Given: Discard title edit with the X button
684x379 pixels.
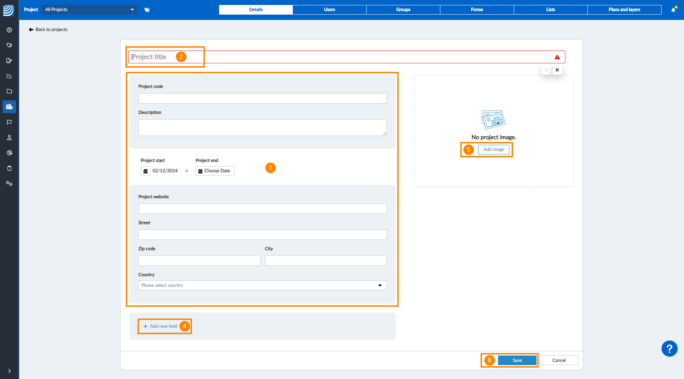Looking at the screenshot, I should 557,70.
